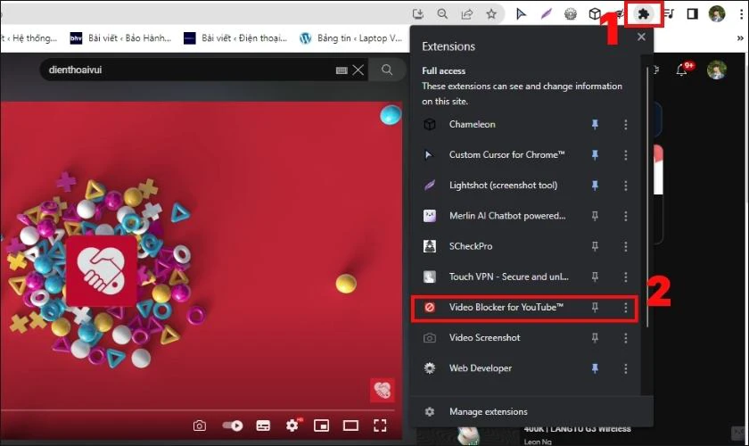Unpin Chameleon extension from toolbar
Screen dimensions: 749x446
[596, 125]
